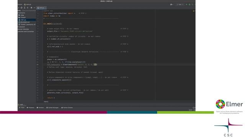Click the c[1].ref_node = 1 line
Image resolution: width=245 pixels, height=138 pixels.
[x=55, y=47]
